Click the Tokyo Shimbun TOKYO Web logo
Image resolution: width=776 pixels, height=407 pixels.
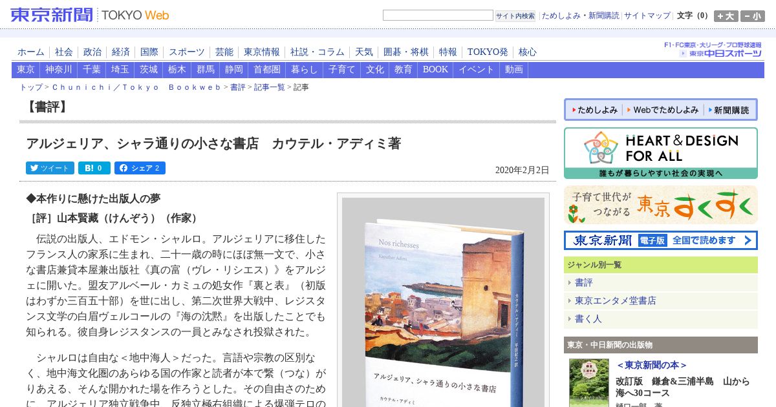[x=90, y=15]
